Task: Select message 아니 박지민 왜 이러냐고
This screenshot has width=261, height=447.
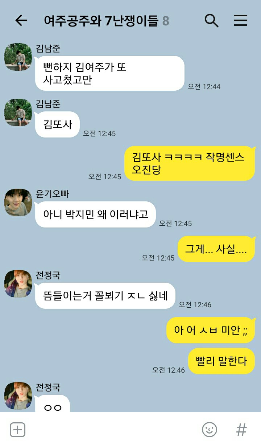Action: 95,214
